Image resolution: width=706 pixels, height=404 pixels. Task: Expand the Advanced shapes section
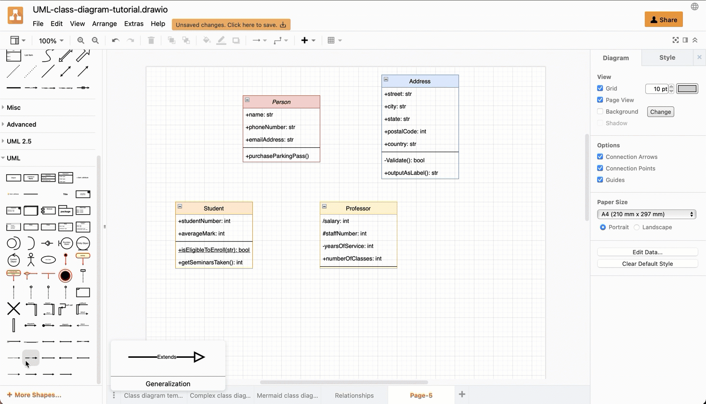click(x=21, y=124)
